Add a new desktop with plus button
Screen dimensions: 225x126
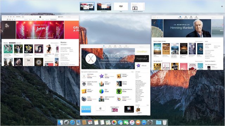222,6
